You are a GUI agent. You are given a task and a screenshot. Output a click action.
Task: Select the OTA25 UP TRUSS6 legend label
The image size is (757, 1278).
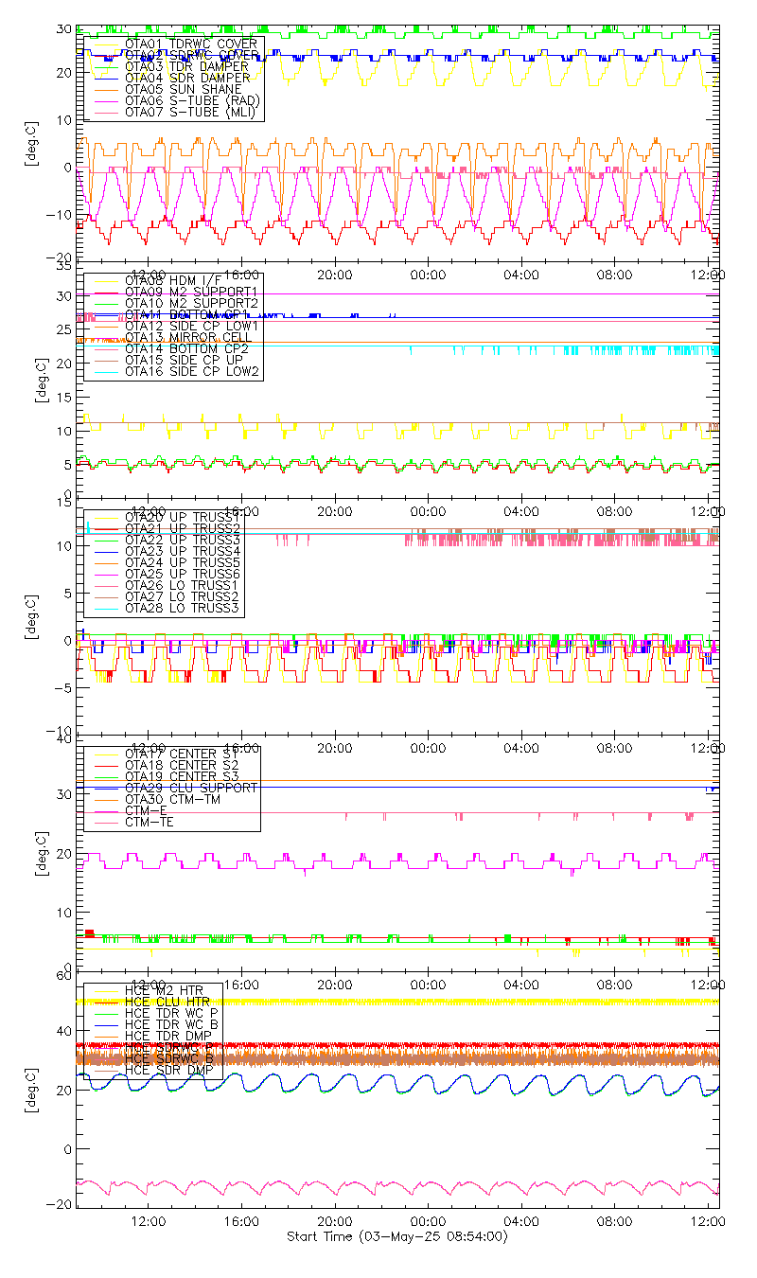tap(184, 574)
